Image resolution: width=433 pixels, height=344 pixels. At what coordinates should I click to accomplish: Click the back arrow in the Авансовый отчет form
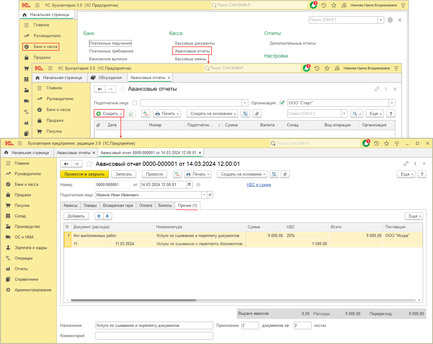coord(66,164)
